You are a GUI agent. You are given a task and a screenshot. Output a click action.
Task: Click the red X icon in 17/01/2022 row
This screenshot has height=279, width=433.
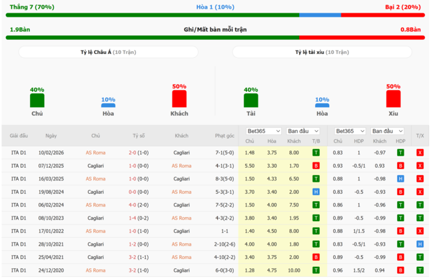(420, 231)
